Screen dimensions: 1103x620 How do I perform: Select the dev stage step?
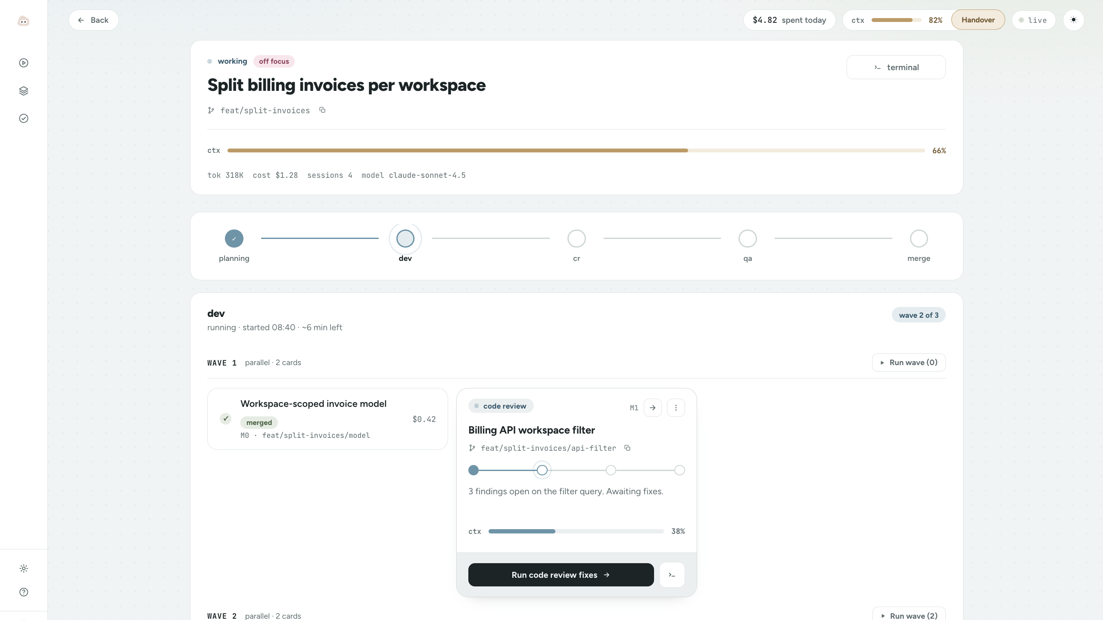[405, 239]
